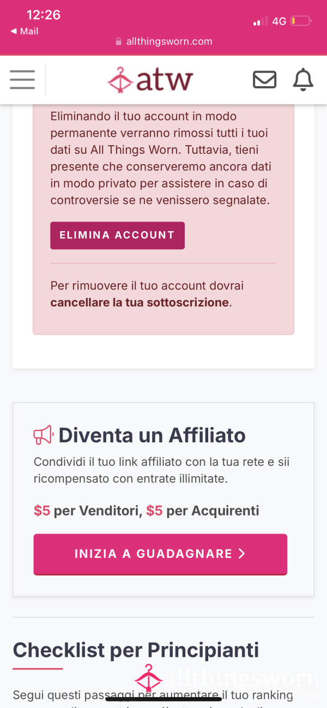Viewport: 327px width, 708px height.
Task: Tap the Checklist per Principianti heading
Action: [x=136, y=650]
